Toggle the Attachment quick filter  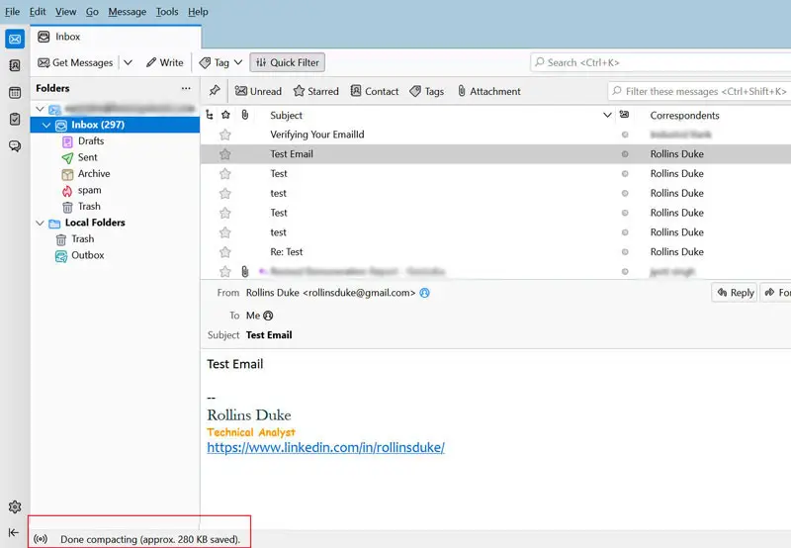tap(488, 91)
